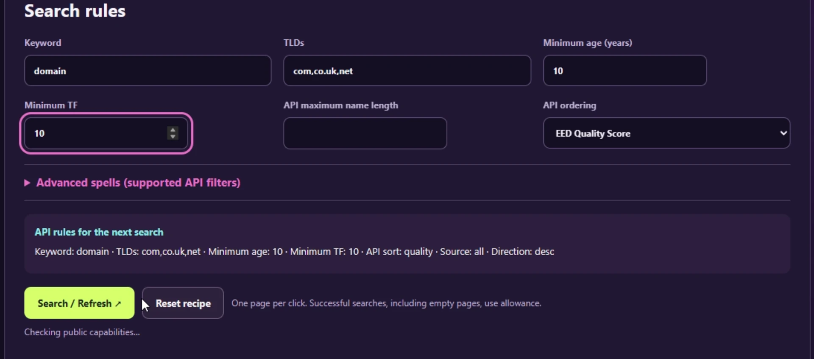Screen dimensions: 814x359
Task: Click the Search rules heading
Action: click(x=75, y=11)
